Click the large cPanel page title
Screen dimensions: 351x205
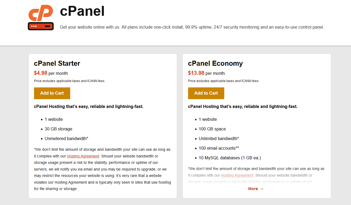tap(82, 11)
